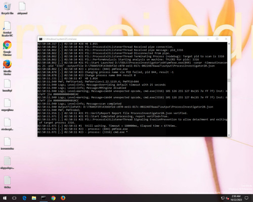The height and width of the screenshot is (202, 253).
Task: Open the Google Chrome desktop shortcut
Action: pyautogui.click(x=7, y=48)
